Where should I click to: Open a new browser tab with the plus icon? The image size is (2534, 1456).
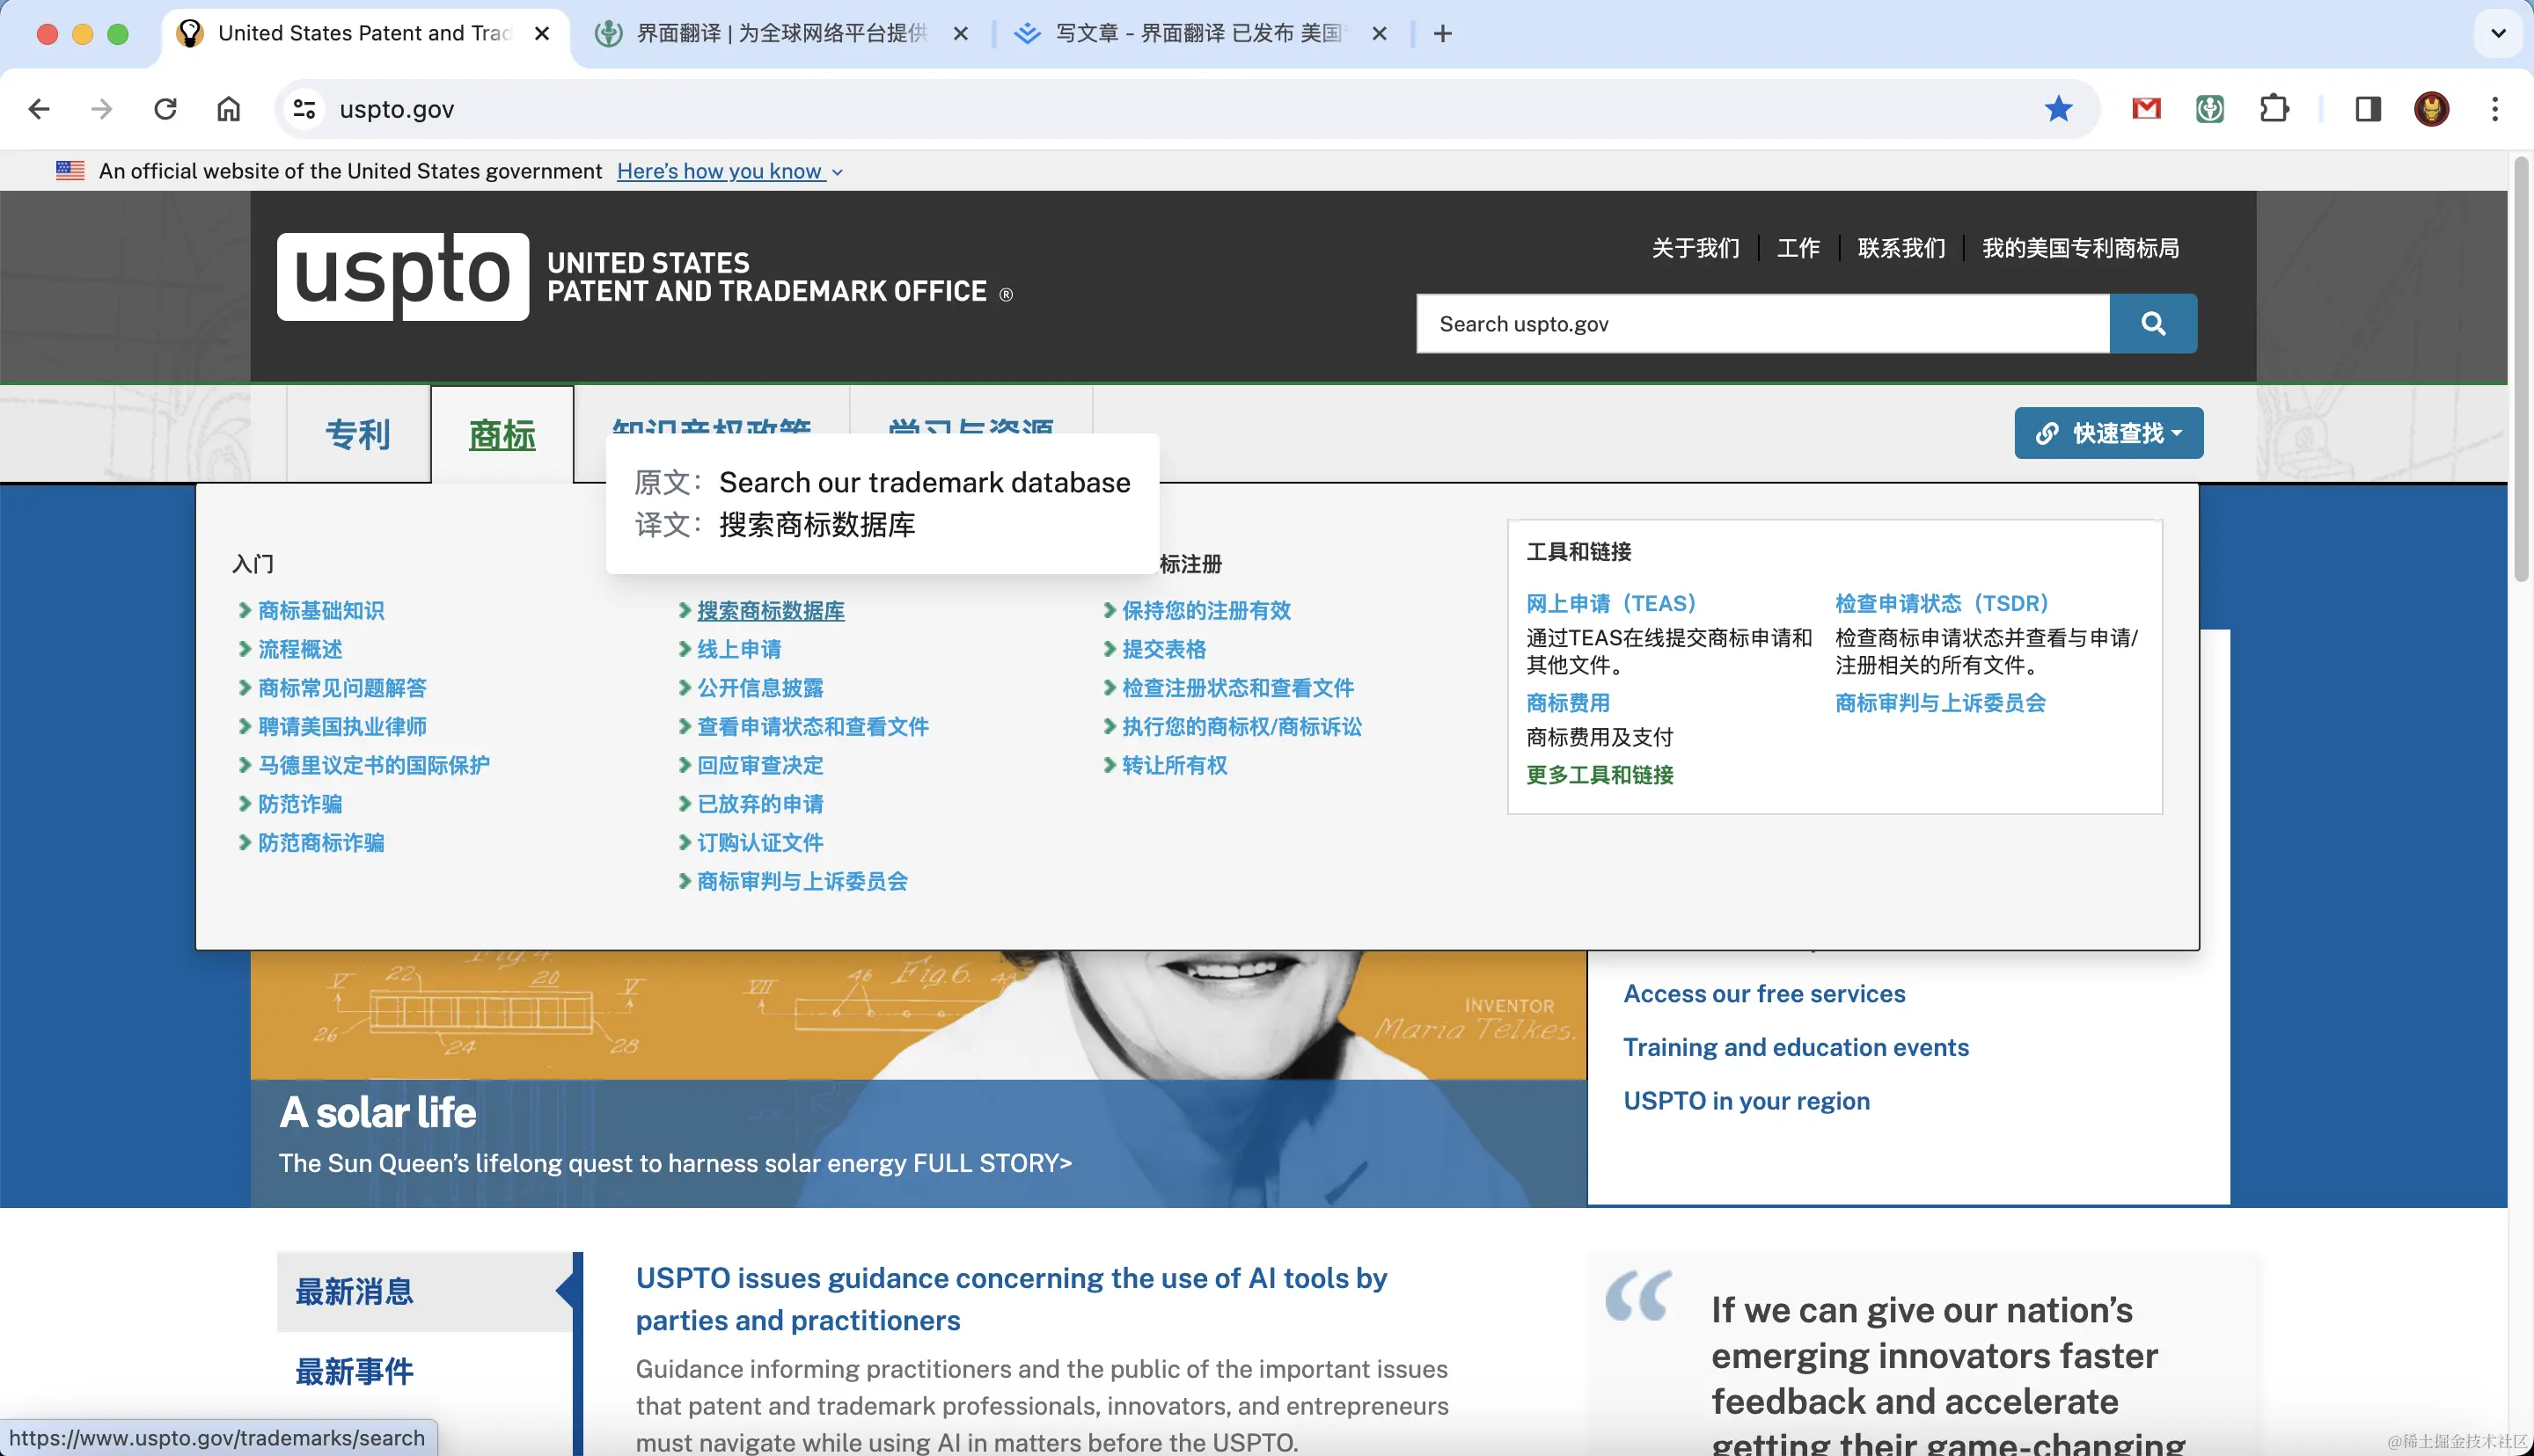[x=1443, y=33]
